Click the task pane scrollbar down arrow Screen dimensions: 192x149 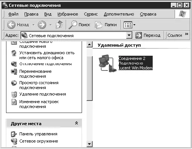click(90, 144)
